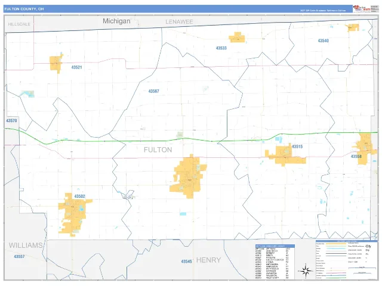This screenshot has height=286, width=382.
Task: Click the large orange city below the FULTON label
Action: 189,176
